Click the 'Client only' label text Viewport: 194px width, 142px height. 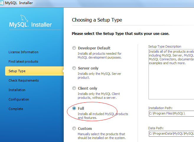tap(87, 88)
